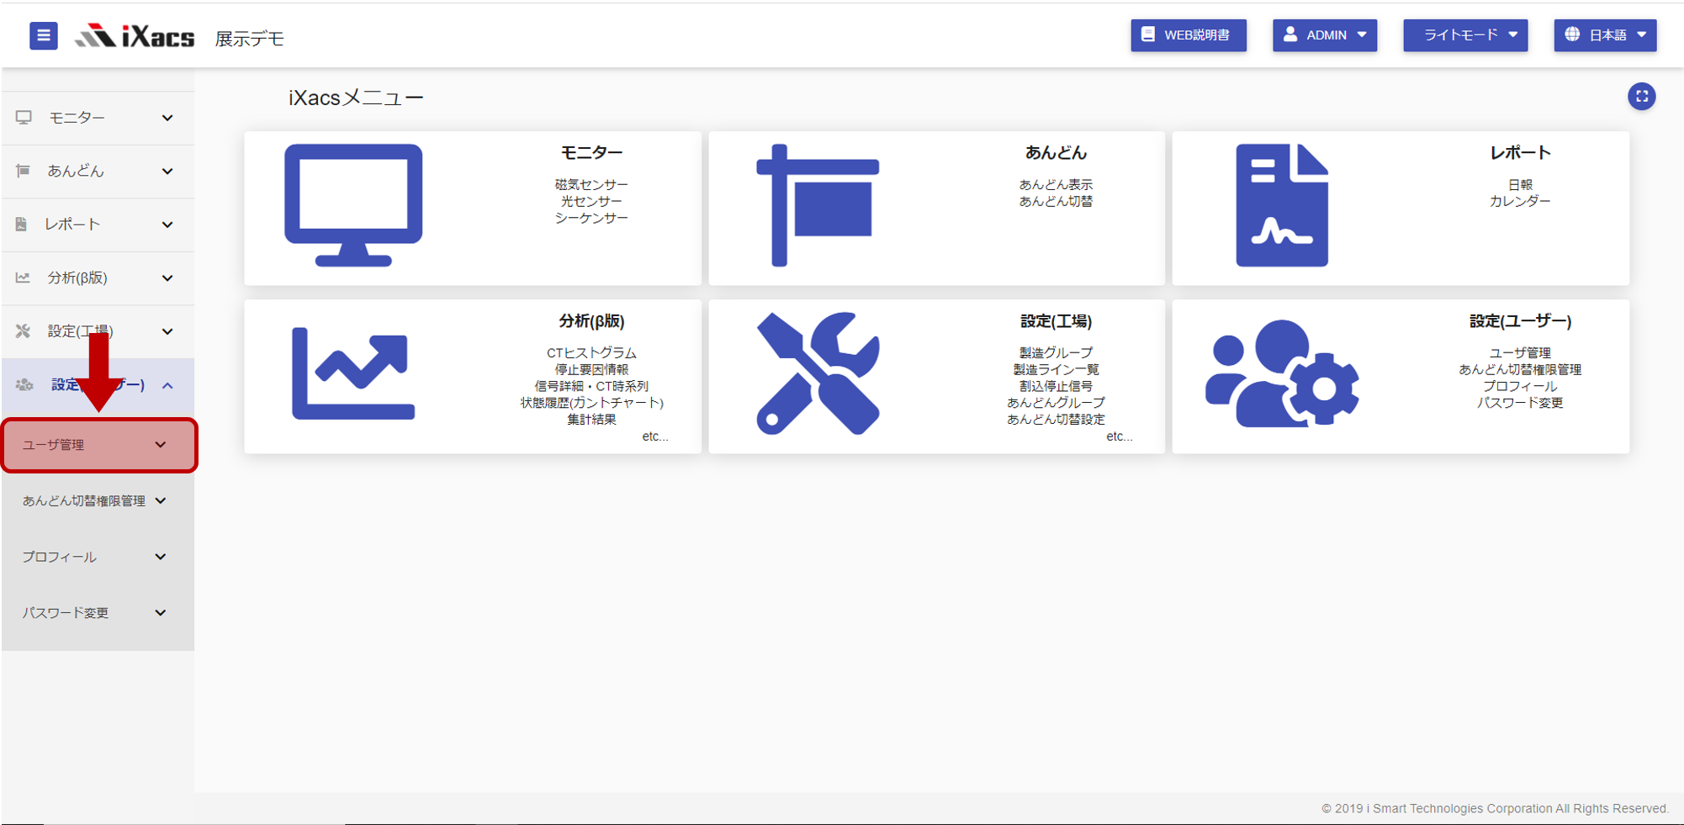Click 製造ライン一覧 in factory settings card
The height and width of the screenshot is (825, 1684).
(x=1056, y=369)
